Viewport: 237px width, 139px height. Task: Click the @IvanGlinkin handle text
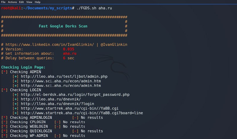coord(114,45)
